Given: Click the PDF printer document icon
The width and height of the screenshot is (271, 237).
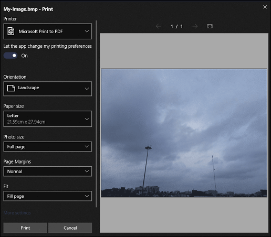Looking at the screenshot, I should point(11,31).
